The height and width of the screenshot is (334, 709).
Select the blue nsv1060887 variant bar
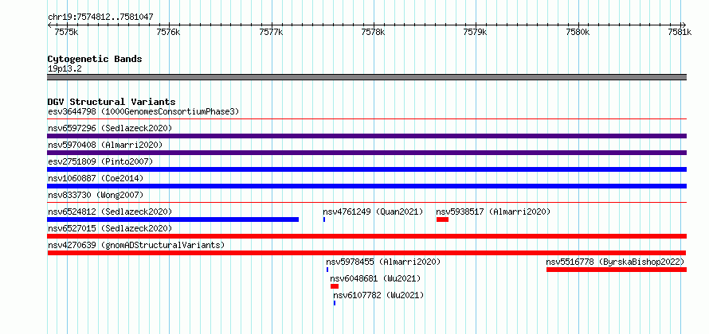[x=366, y=186]
